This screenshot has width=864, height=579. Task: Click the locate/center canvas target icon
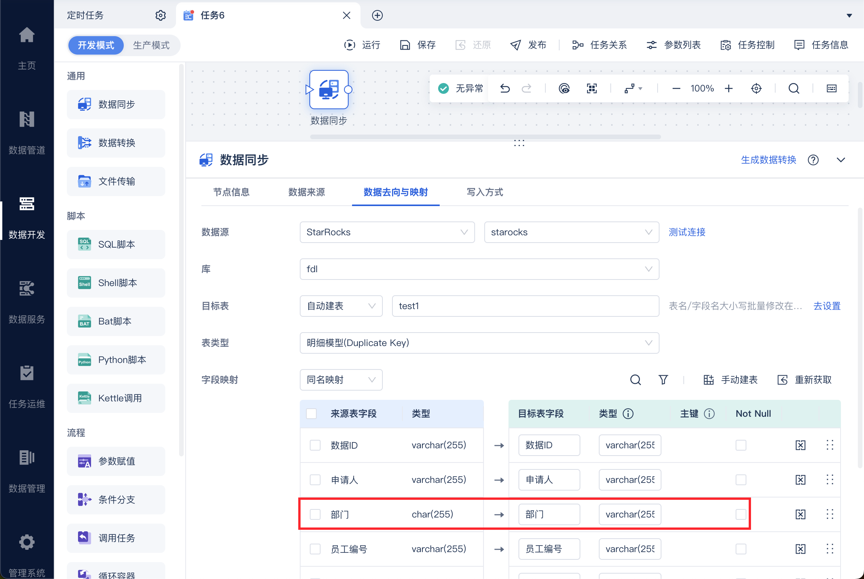756,89
